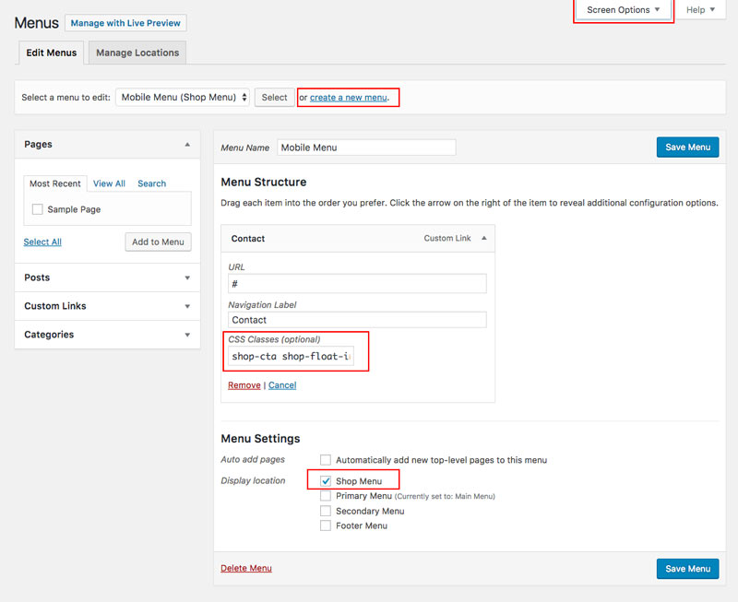
Task: Expand the Categories panel
Action: pos(187,335)
